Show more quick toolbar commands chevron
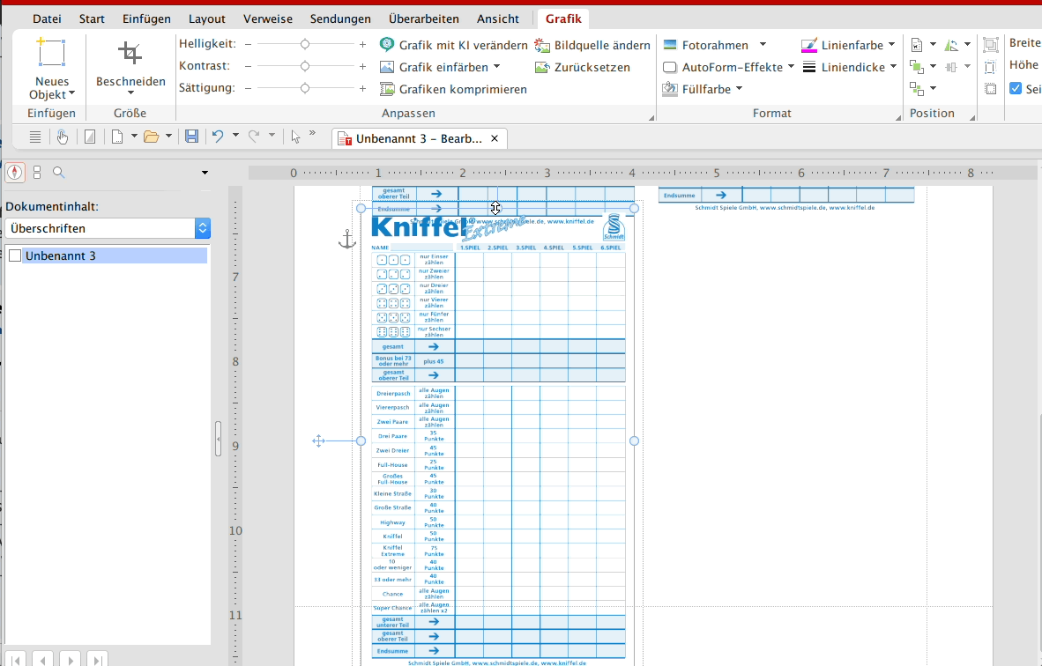Viewport: 1042px width, 666px height. coord(312,134)
